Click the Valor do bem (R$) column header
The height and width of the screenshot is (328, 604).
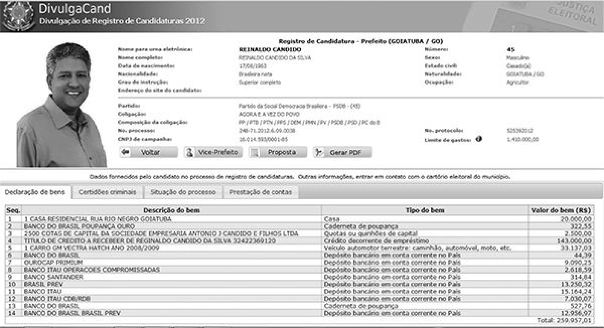[561, 210]
